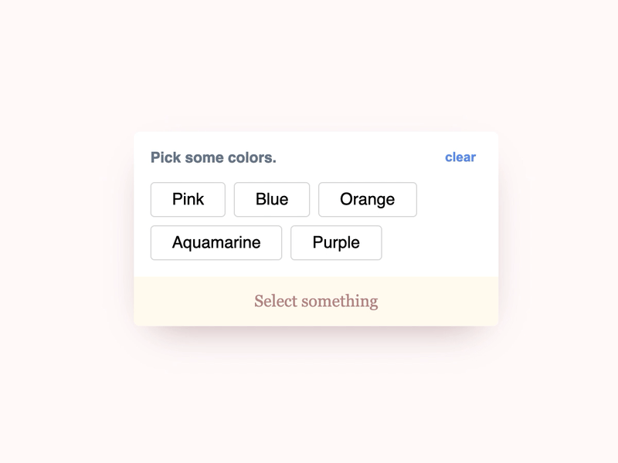Pick the Purple color option
Screen dimensions: 618x463
tap(336, 242)
